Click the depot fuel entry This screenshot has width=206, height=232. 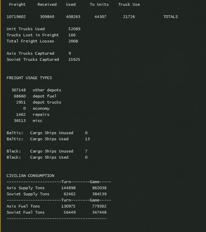(x=35, y=96)
